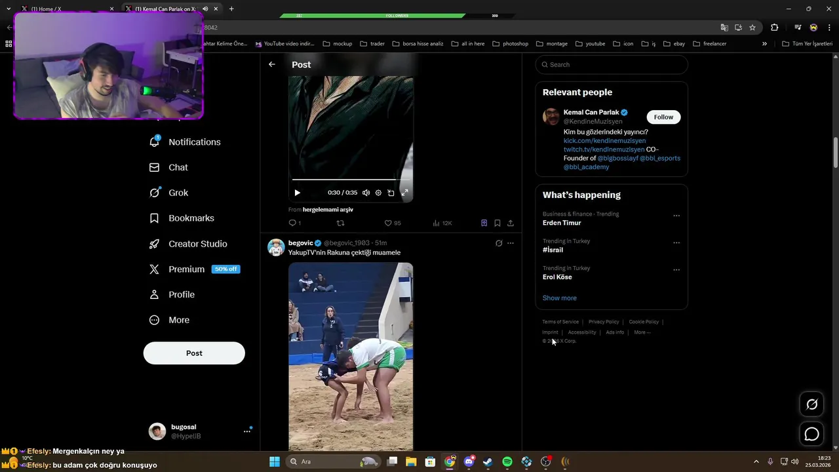Go back with the Post arrow
Image resolution: width=839 pixels, height=472 pixels.
[272, 64]
